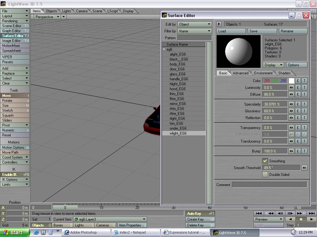Viewport: 317px width, 237px height.
Task: Toggle the Smoothing checkbox
Action: pos(265,161)
